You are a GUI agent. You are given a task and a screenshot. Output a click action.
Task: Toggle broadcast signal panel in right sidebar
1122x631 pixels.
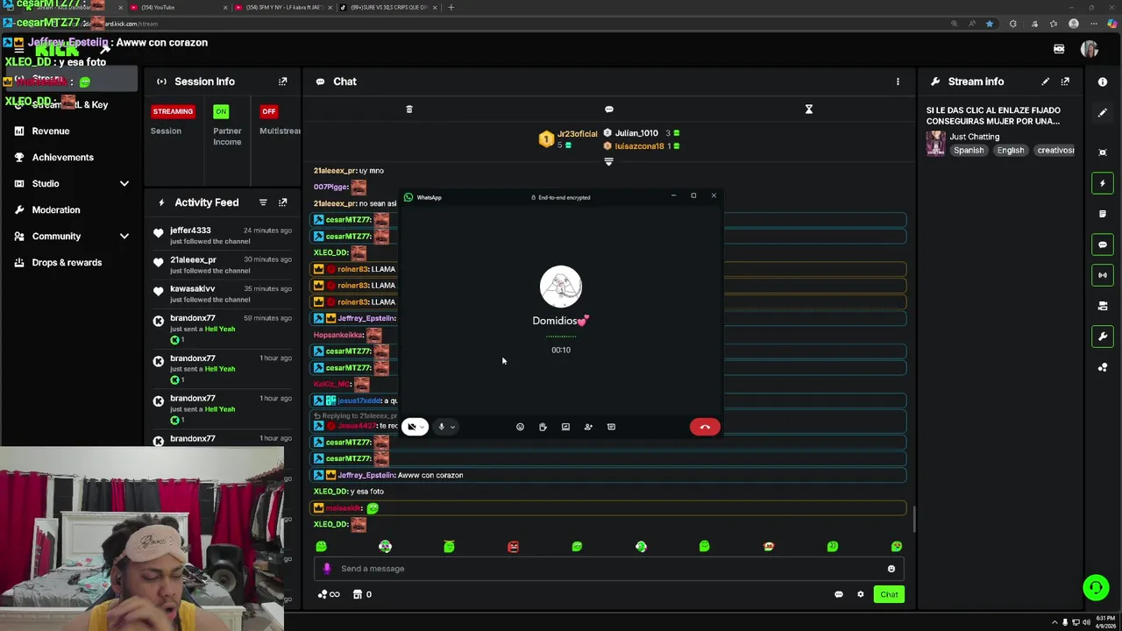[x=1103, y=275]
